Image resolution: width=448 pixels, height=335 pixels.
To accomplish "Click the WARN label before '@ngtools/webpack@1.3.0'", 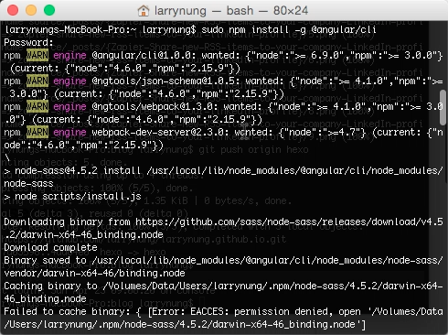I will tap(37, 106).
